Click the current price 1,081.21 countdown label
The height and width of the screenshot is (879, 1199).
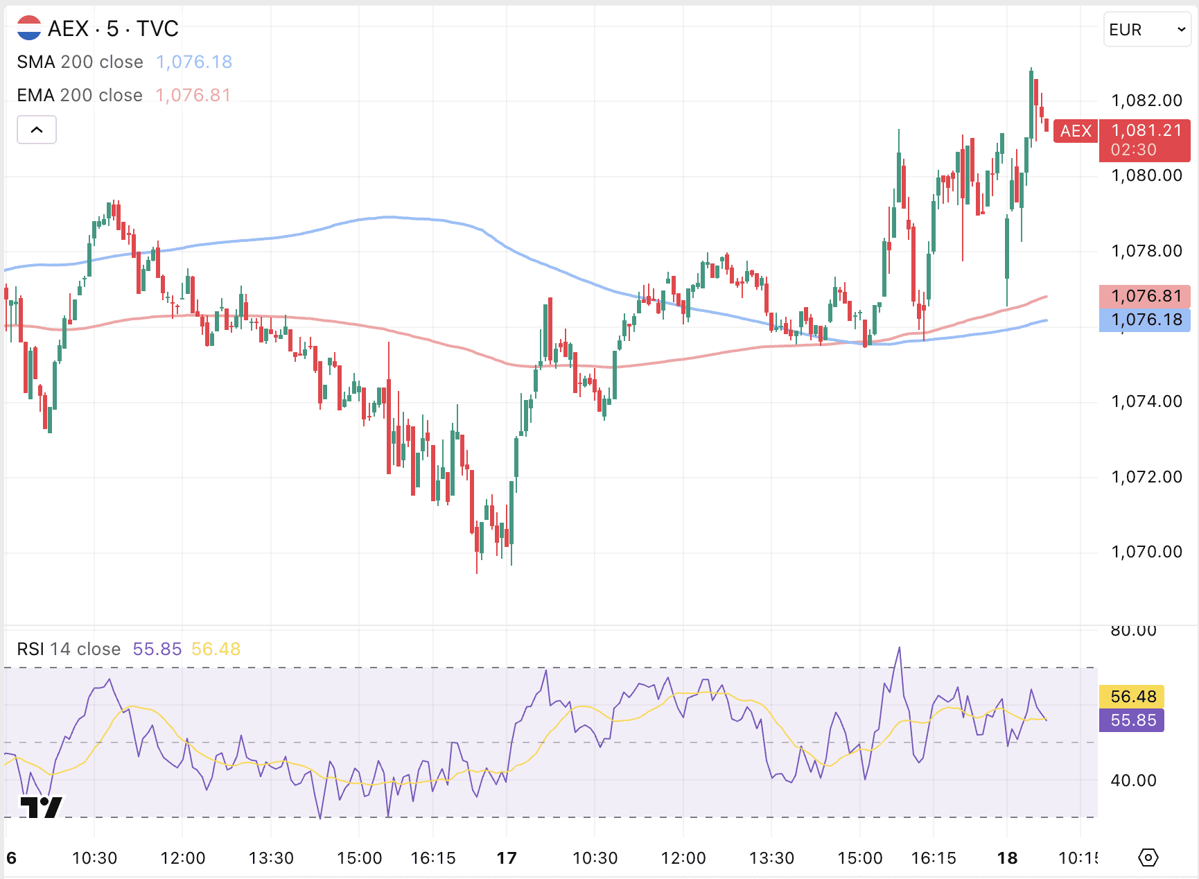1145,140
